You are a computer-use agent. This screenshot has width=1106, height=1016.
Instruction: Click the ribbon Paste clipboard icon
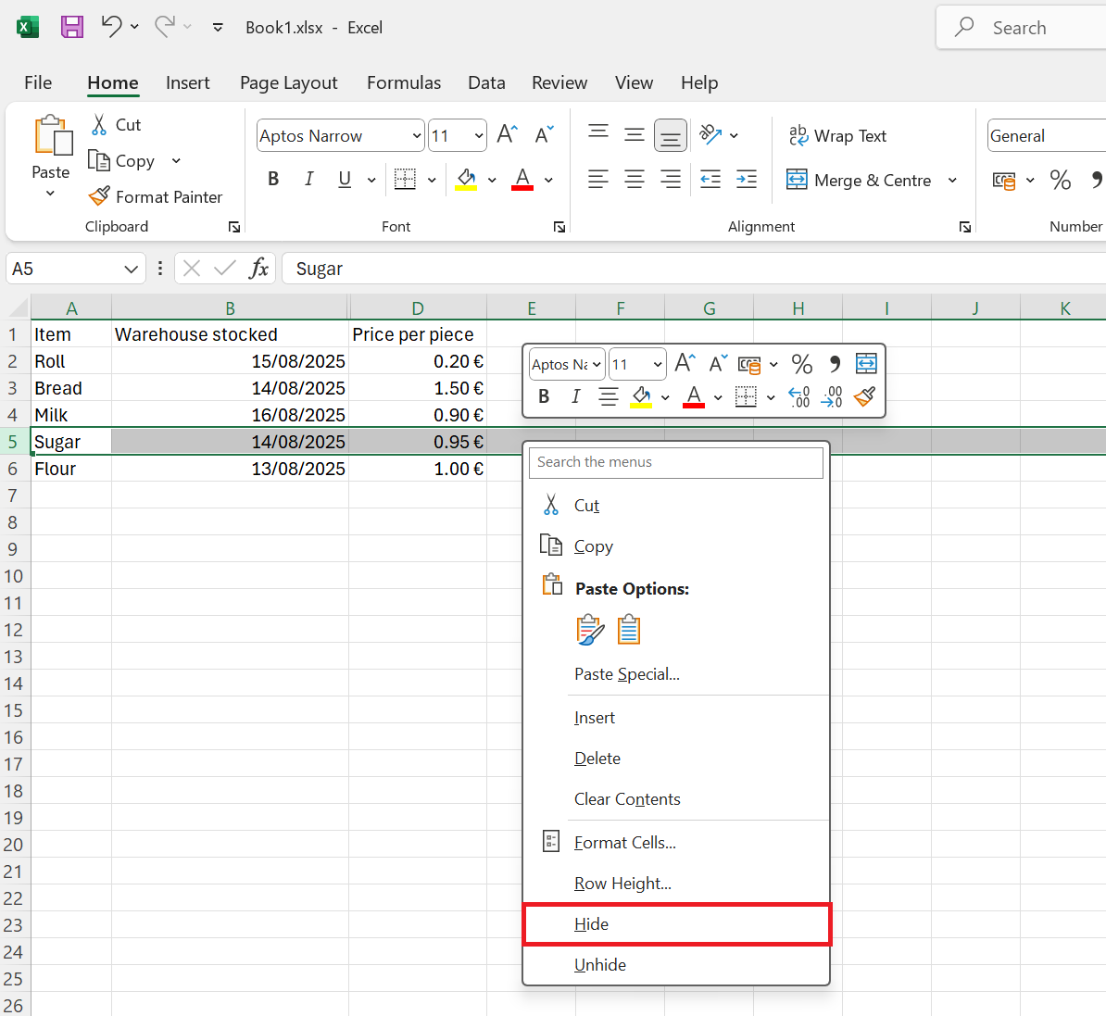pyautogui.click(x=53, y=135)
